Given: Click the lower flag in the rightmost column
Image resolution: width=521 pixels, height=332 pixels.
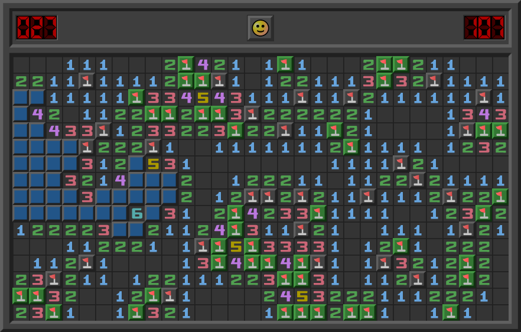Looking at the screenshot, I should click(x=501, y=197).
